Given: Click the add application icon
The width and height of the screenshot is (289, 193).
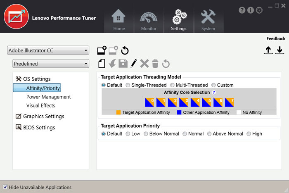Looking at the screenshot, I should point(102,50).
